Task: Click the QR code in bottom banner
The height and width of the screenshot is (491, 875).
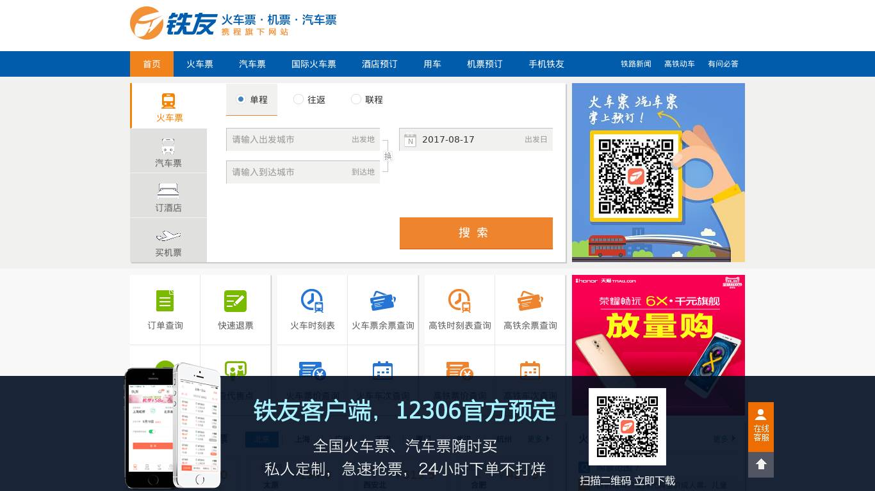Action: (x=627, y=426)
